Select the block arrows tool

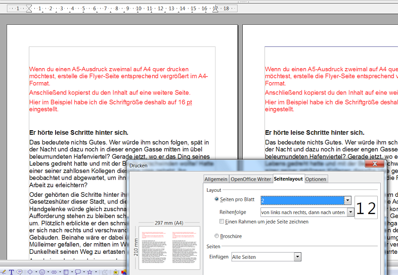54,271
